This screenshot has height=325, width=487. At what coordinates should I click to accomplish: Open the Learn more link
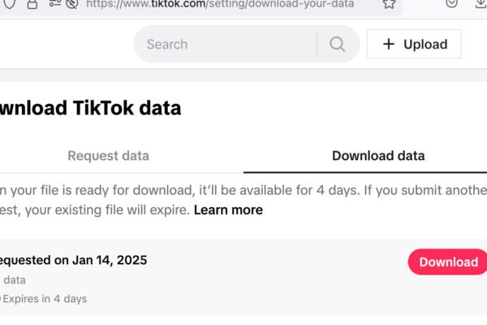click(x=228, y=210)
